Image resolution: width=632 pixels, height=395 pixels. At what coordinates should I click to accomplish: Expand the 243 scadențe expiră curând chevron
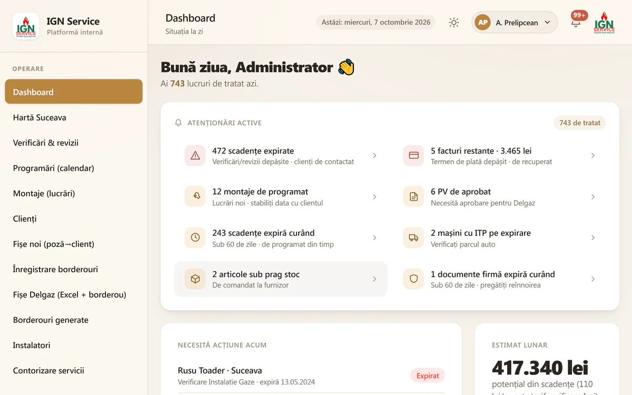click(374, 238)
